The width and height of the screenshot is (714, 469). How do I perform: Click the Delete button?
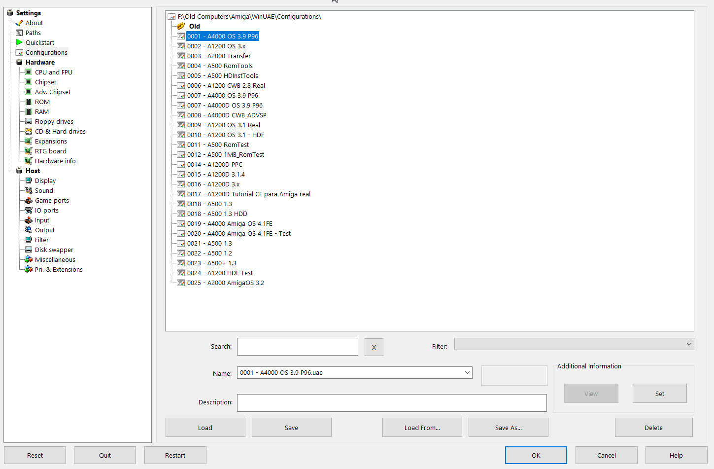653,428
